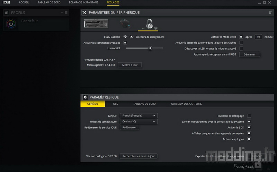Click the Profils copy icon

(x=7, y=12)
